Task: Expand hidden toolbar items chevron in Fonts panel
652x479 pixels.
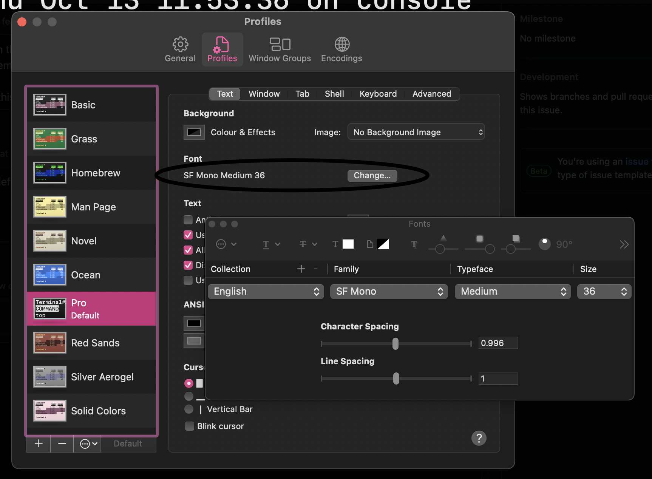Action: tap(624, 244)
